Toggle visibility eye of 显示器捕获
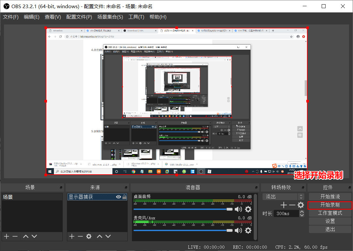353x251 pixels. (x=119, y=197)
